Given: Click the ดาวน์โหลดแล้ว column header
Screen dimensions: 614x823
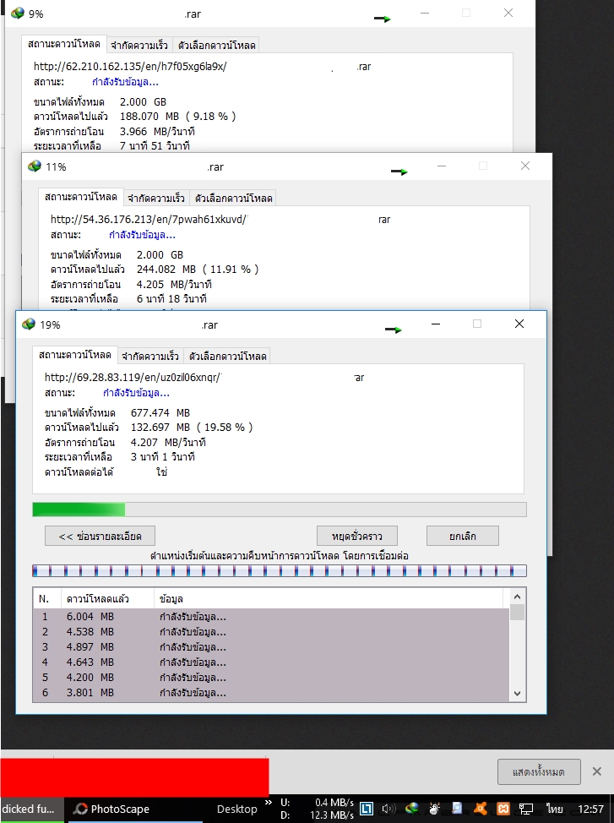Looking at the screenshot, I should point(107,599).
